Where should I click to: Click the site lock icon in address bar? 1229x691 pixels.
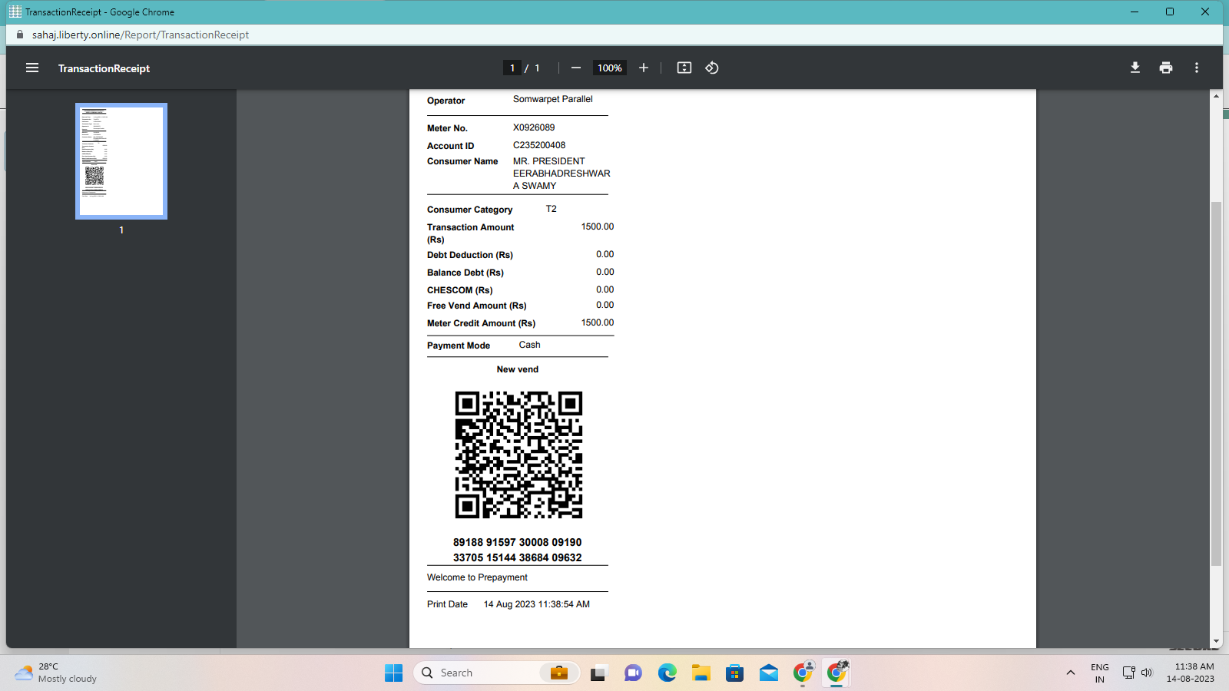point(20,35)
